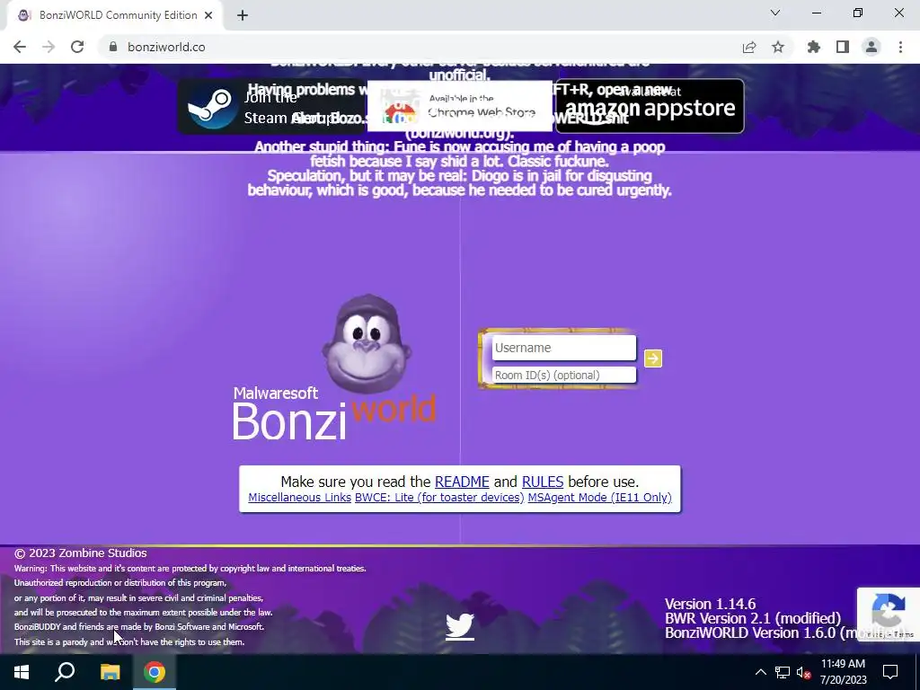Open the Chrome Web Store banner
This screenshot has width=920, height=690.
460,107
